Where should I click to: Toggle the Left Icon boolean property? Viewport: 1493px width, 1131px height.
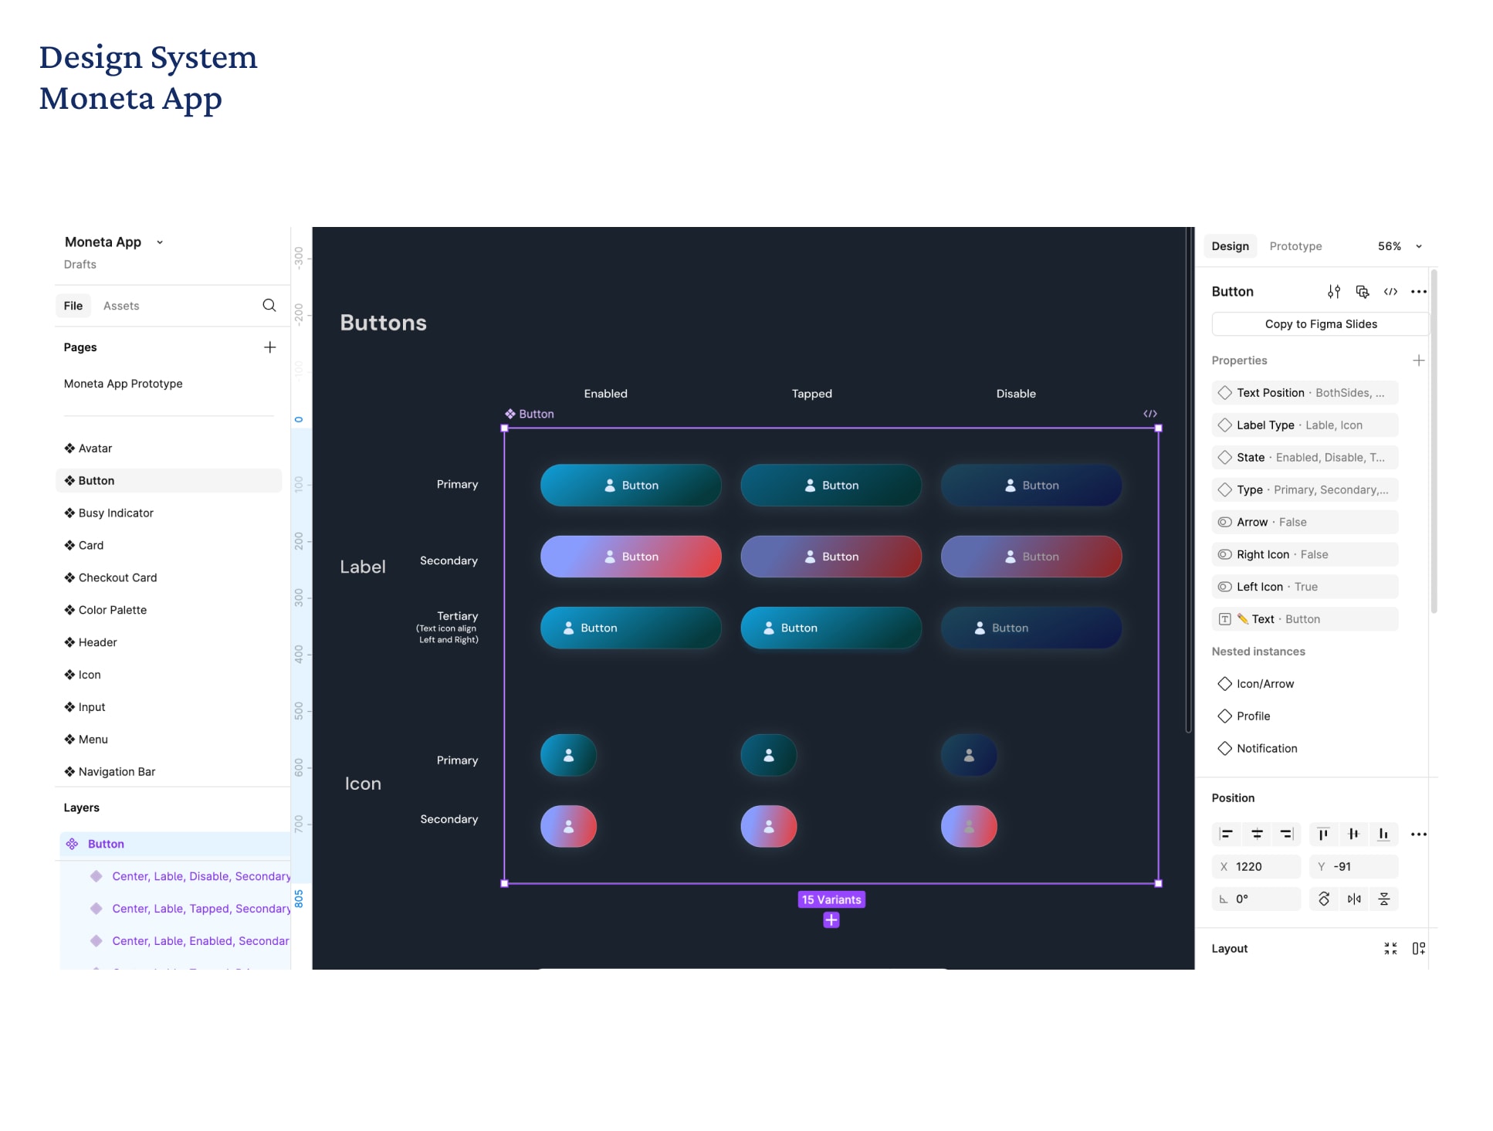click(1305, 588)
